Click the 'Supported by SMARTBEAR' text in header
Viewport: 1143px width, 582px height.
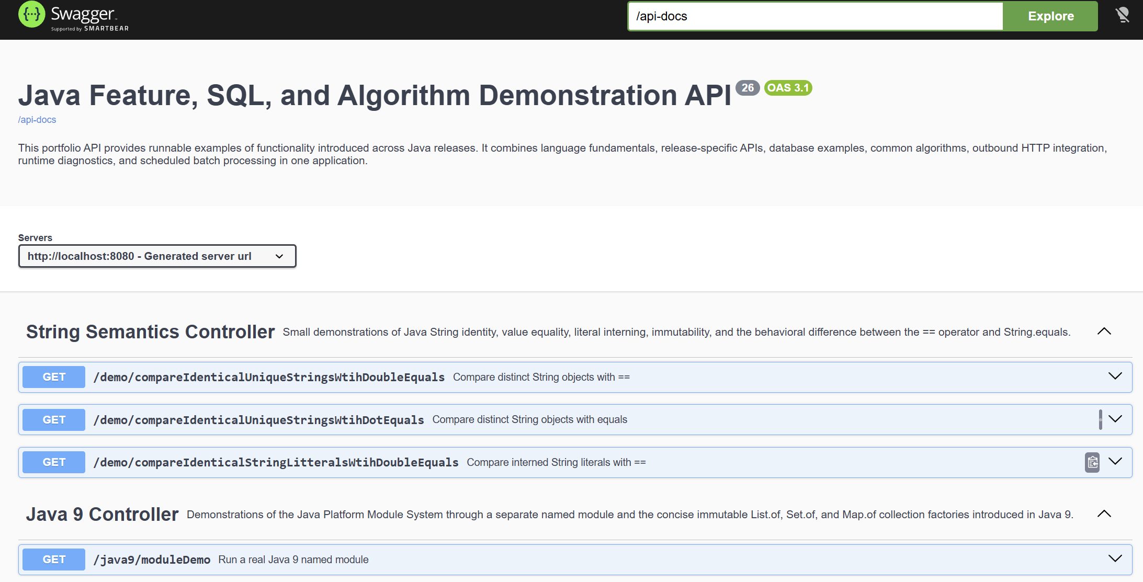click(x=90, y=29)
